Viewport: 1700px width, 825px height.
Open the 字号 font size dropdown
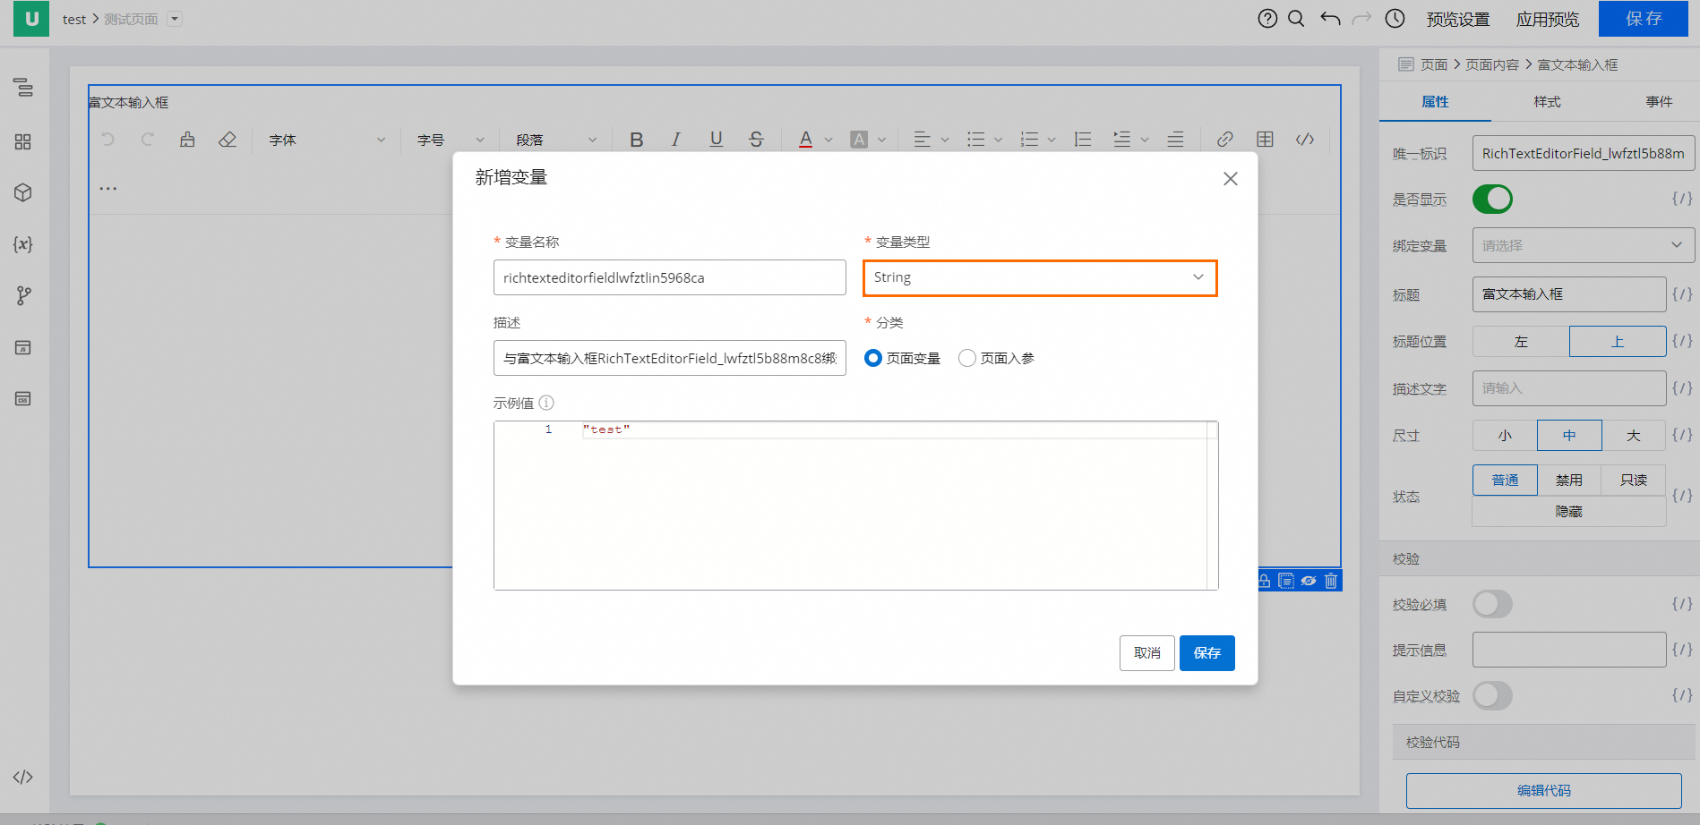(451, 140)
